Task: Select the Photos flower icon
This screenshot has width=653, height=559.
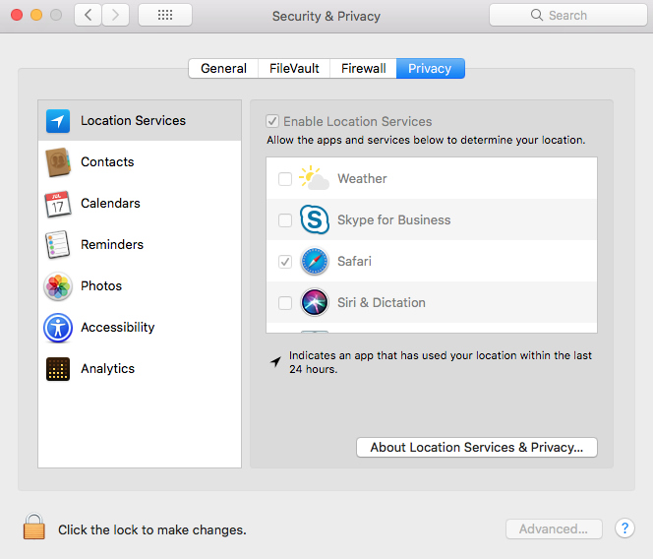Action: (58, 286)
